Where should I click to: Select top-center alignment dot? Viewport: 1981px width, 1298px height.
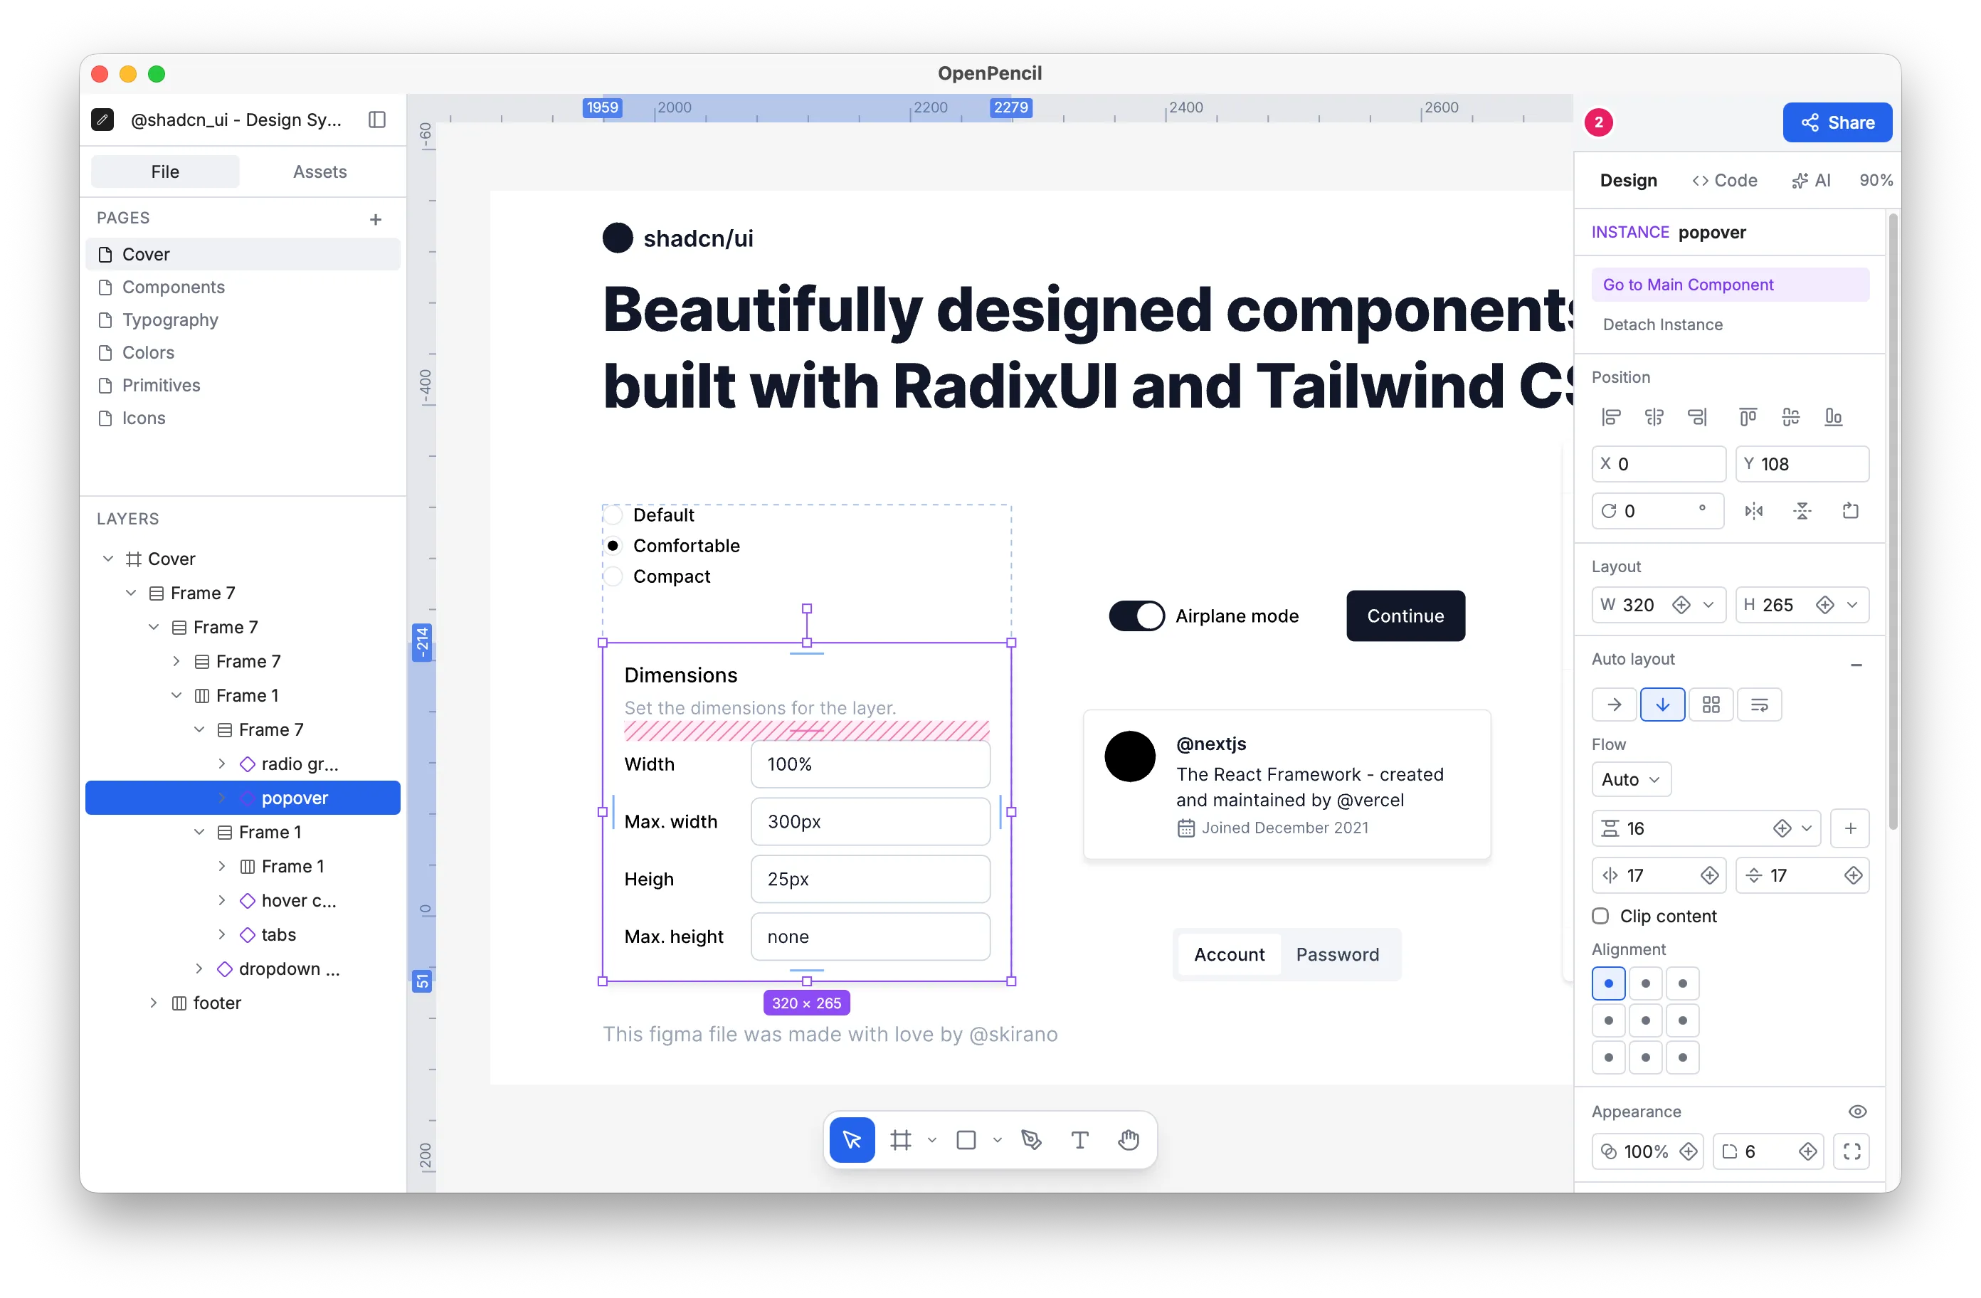tap(1646, 983)
